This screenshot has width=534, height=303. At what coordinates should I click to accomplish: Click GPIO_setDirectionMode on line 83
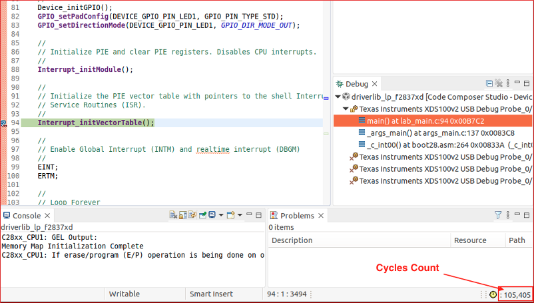pos(81,25)
